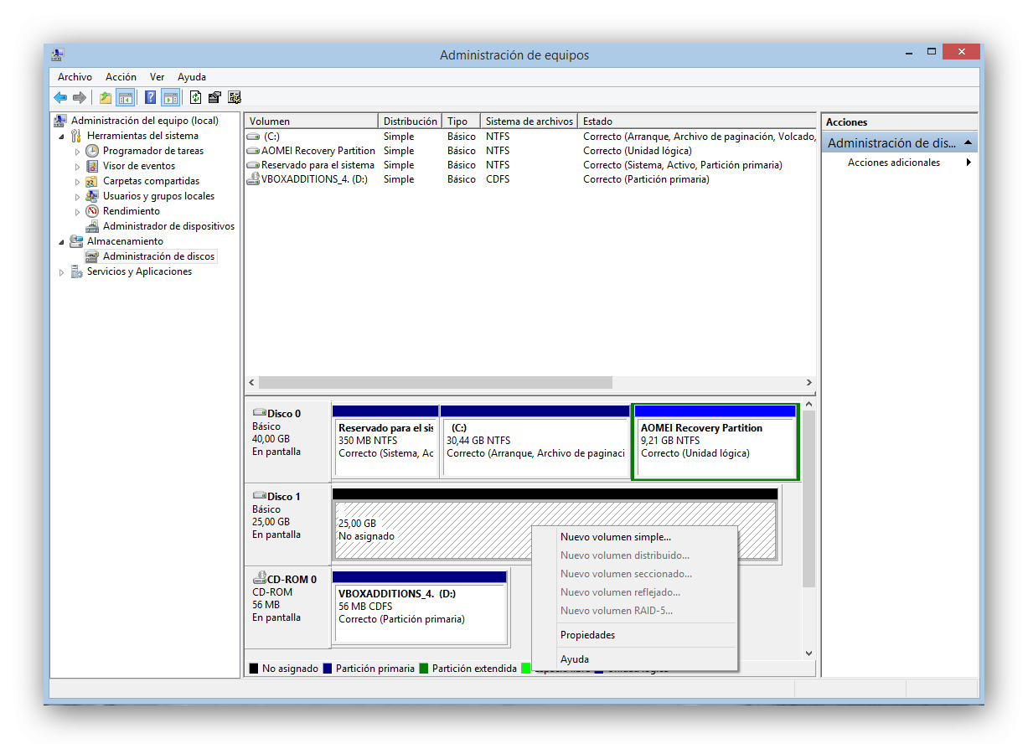The width and height of the screenshot is (1028, 749).
Task: Expand the Servicios y Aplicaciones node
Action: pos(62,271)
